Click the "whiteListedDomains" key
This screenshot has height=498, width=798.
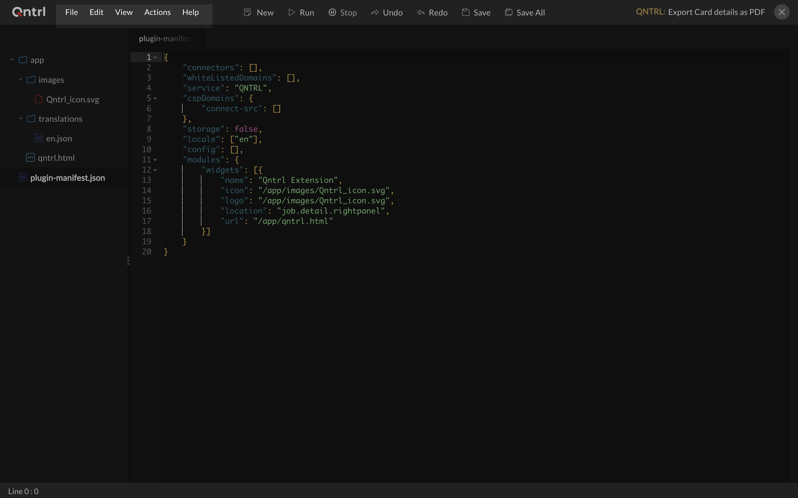click(x=229, y=78)
